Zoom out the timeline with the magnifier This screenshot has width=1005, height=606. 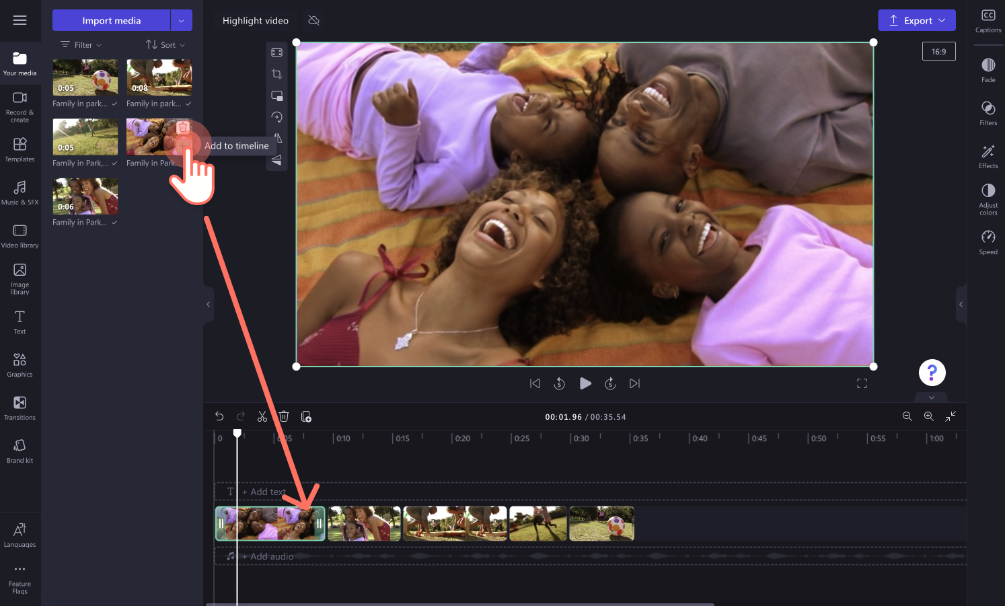pyautogui.click(x=907, y=416)
